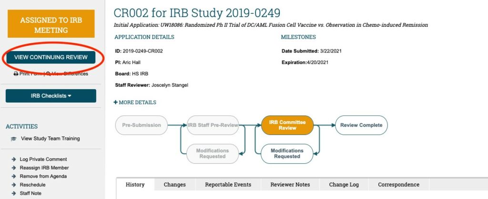Viewport: 488px width, 199px height.
Task: Open the IRB Checklists dropdown
Action: pos(51,96)
